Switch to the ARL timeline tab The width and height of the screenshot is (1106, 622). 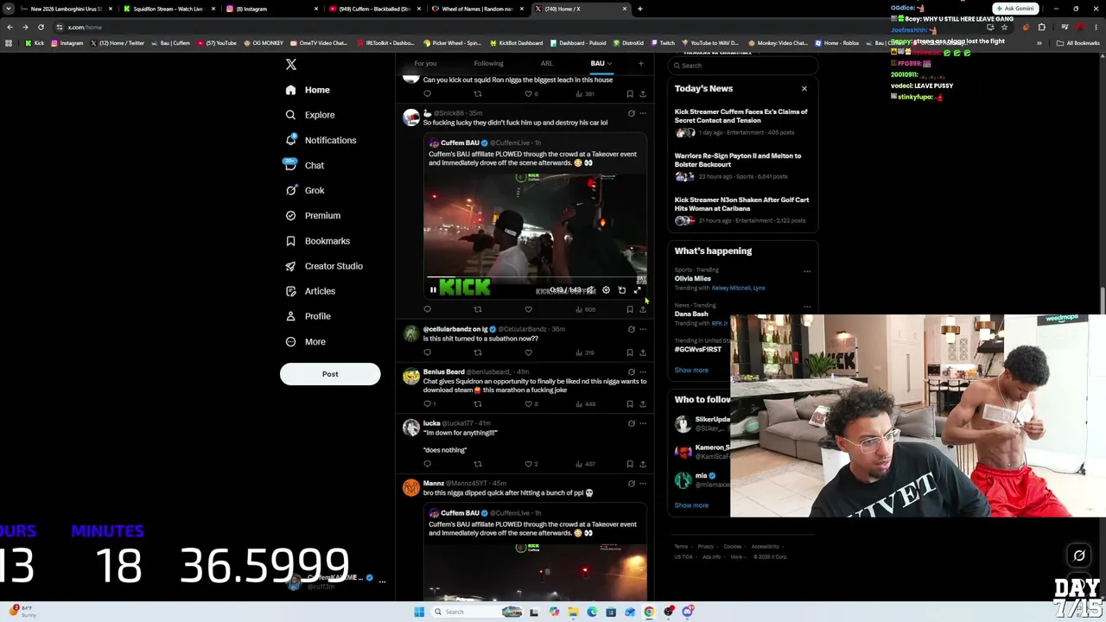pyautogui.click(x=547, y=63)
